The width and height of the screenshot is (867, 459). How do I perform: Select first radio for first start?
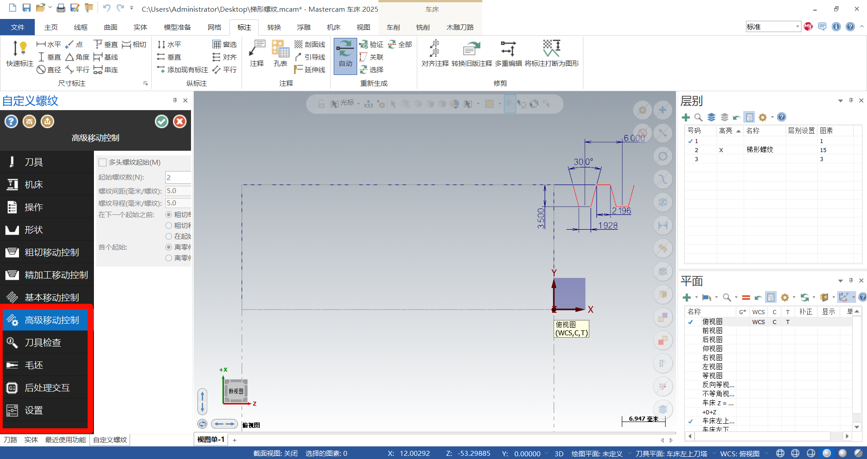(168, 247)
